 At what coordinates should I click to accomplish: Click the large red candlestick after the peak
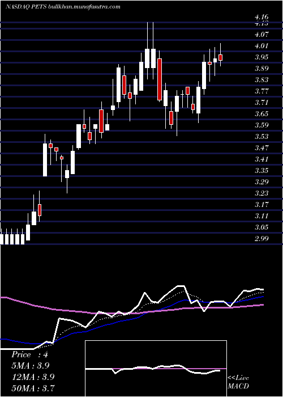tap(159, 79)
